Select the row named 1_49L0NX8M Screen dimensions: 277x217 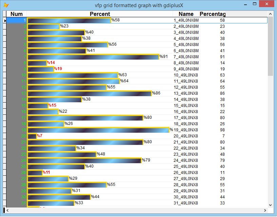pos(186,20)
